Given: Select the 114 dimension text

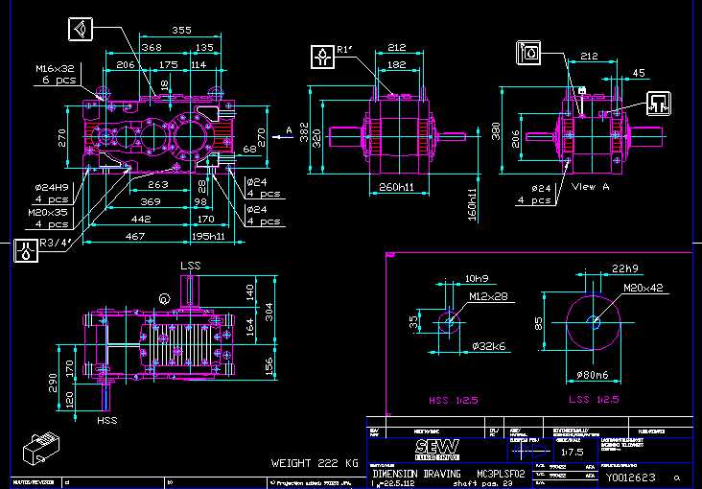Looking at the screenshot, I should tap(199, 65).
